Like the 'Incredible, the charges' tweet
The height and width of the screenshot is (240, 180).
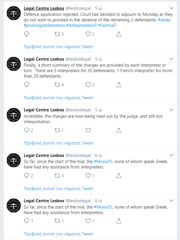(88, 130)
